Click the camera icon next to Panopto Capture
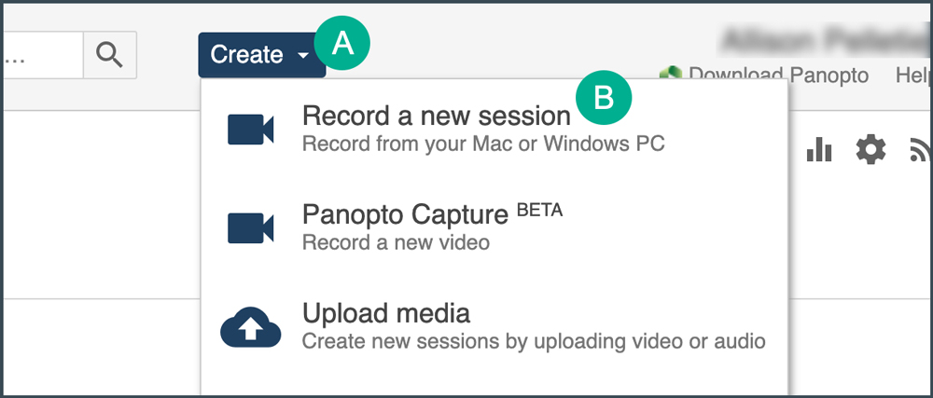Viewport: 933px width, 398px height. (x=250, y=228)
